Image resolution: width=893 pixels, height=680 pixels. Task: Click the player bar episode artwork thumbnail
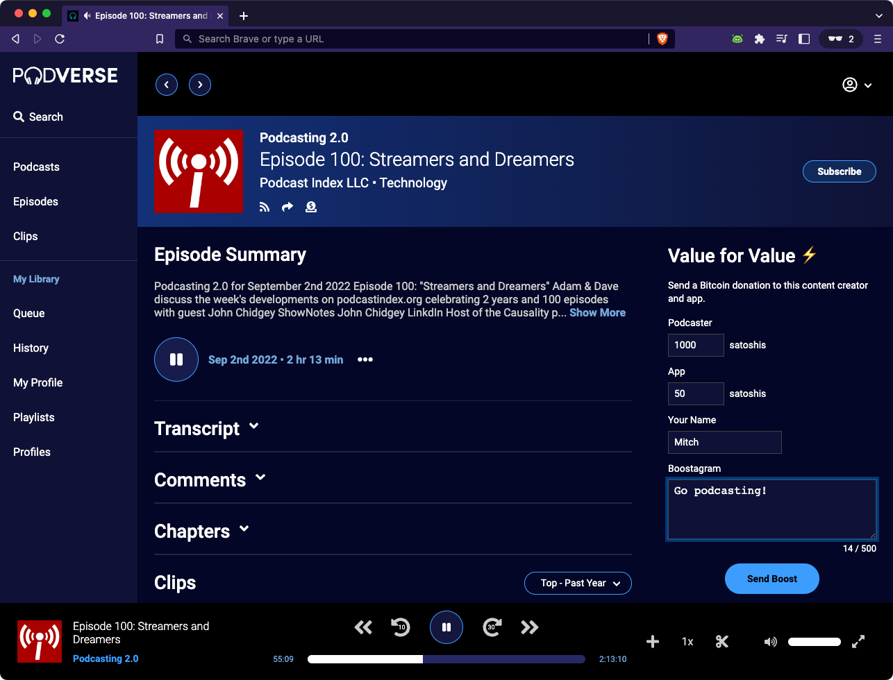point(39,642)
